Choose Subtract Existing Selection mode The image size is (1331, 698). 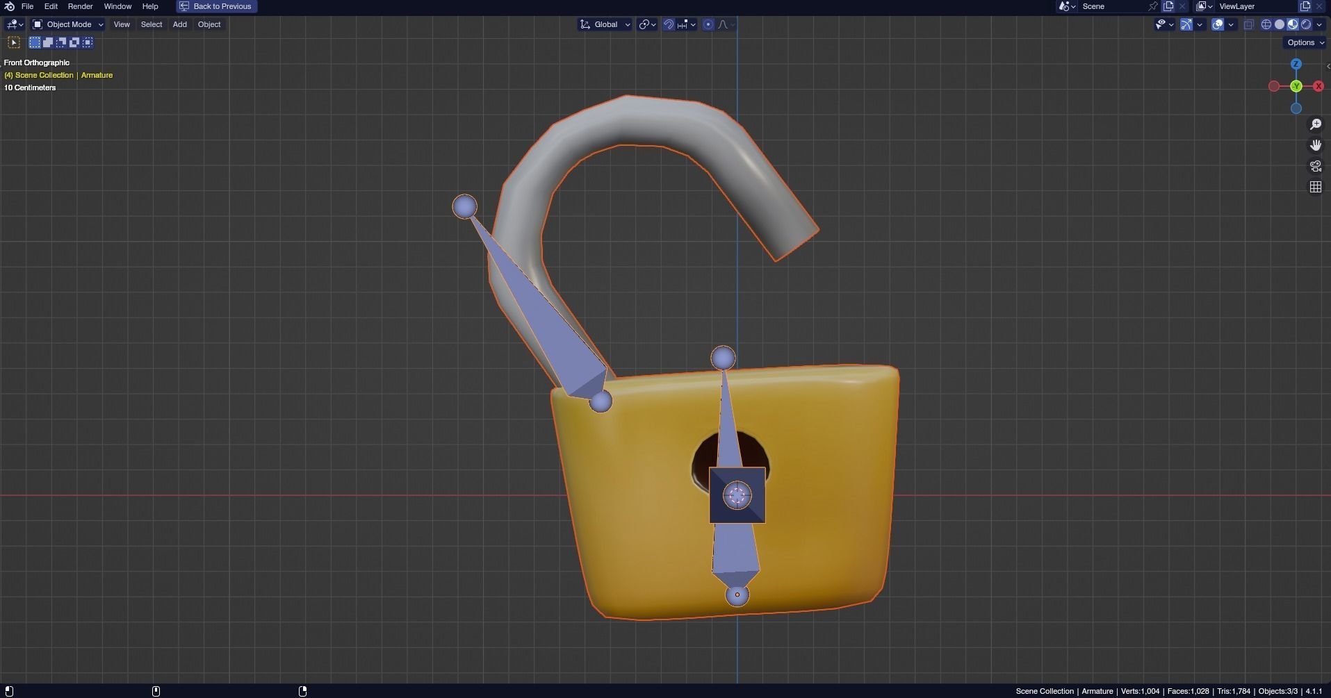[x=61, y=42]
